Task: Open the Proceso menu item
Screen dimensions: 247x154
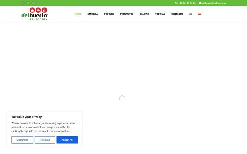Action: pos(109,14)
